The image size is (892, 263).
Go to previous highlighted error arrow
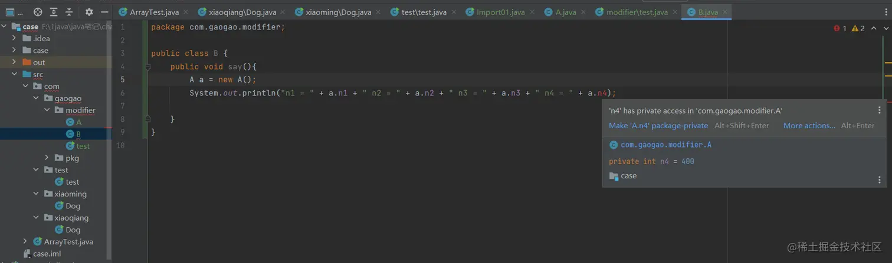point(875,28)
